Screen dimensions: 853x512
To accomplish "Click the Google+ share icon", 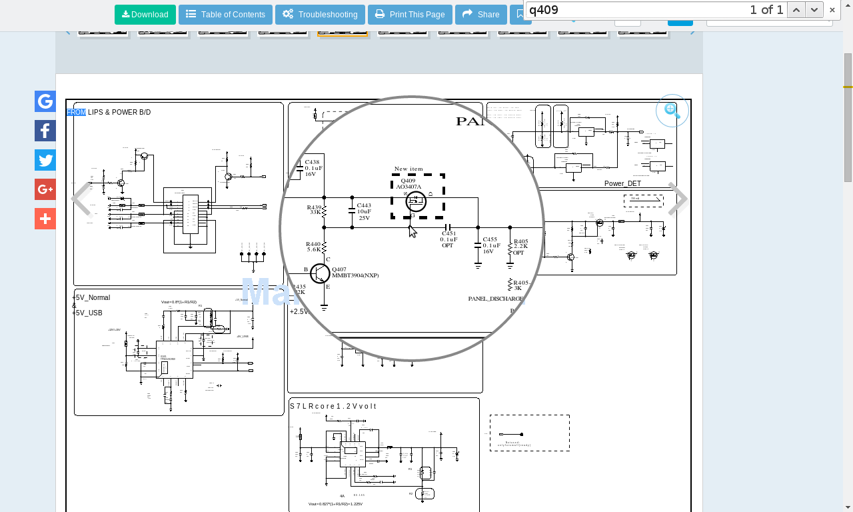I will pos(45,189).
